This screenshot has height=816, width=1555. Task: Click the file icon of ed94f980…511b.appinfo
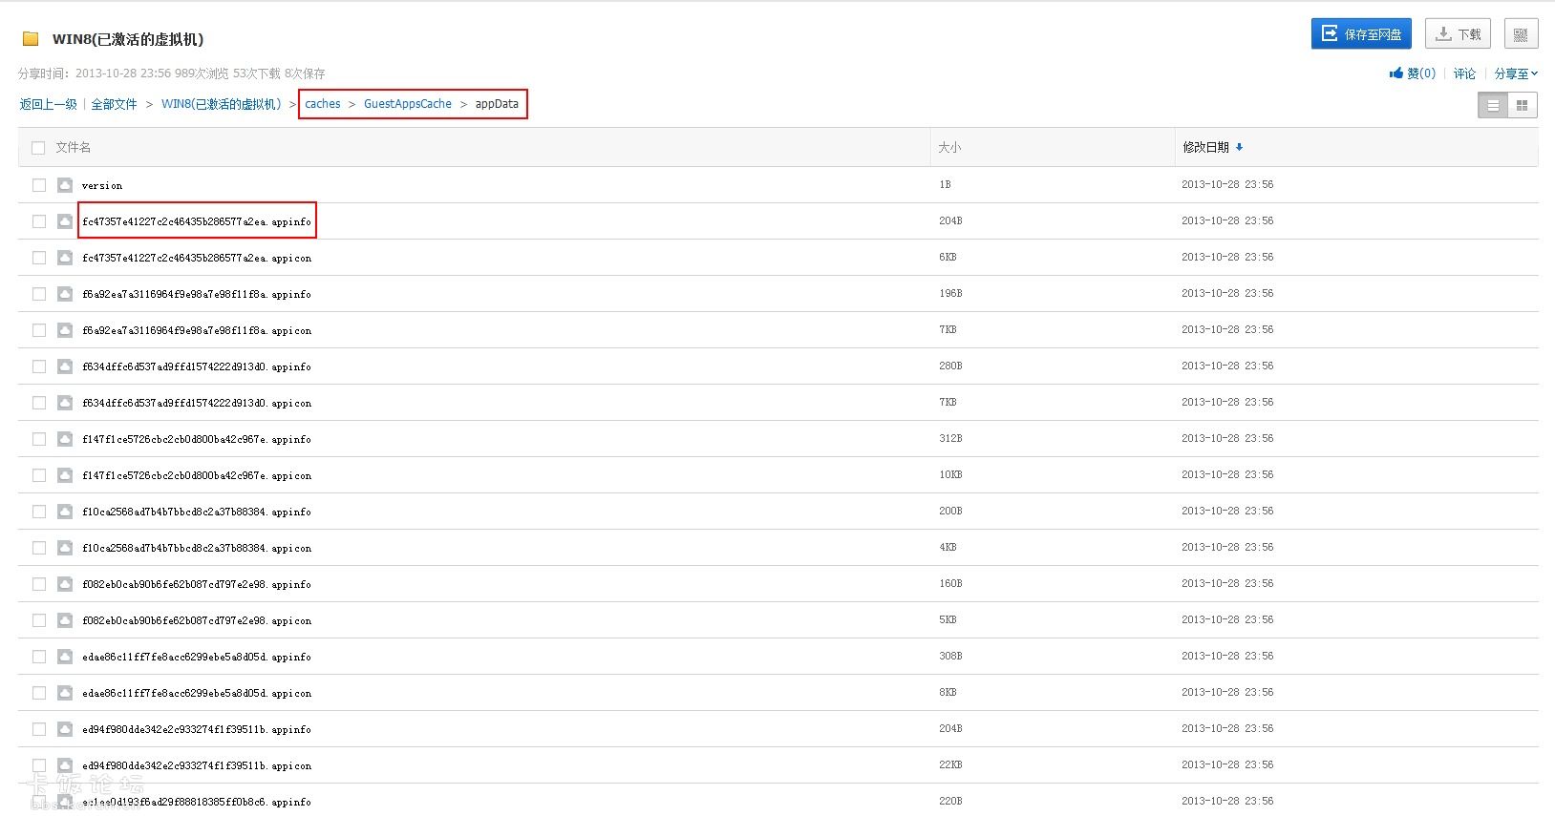(65, 729)
